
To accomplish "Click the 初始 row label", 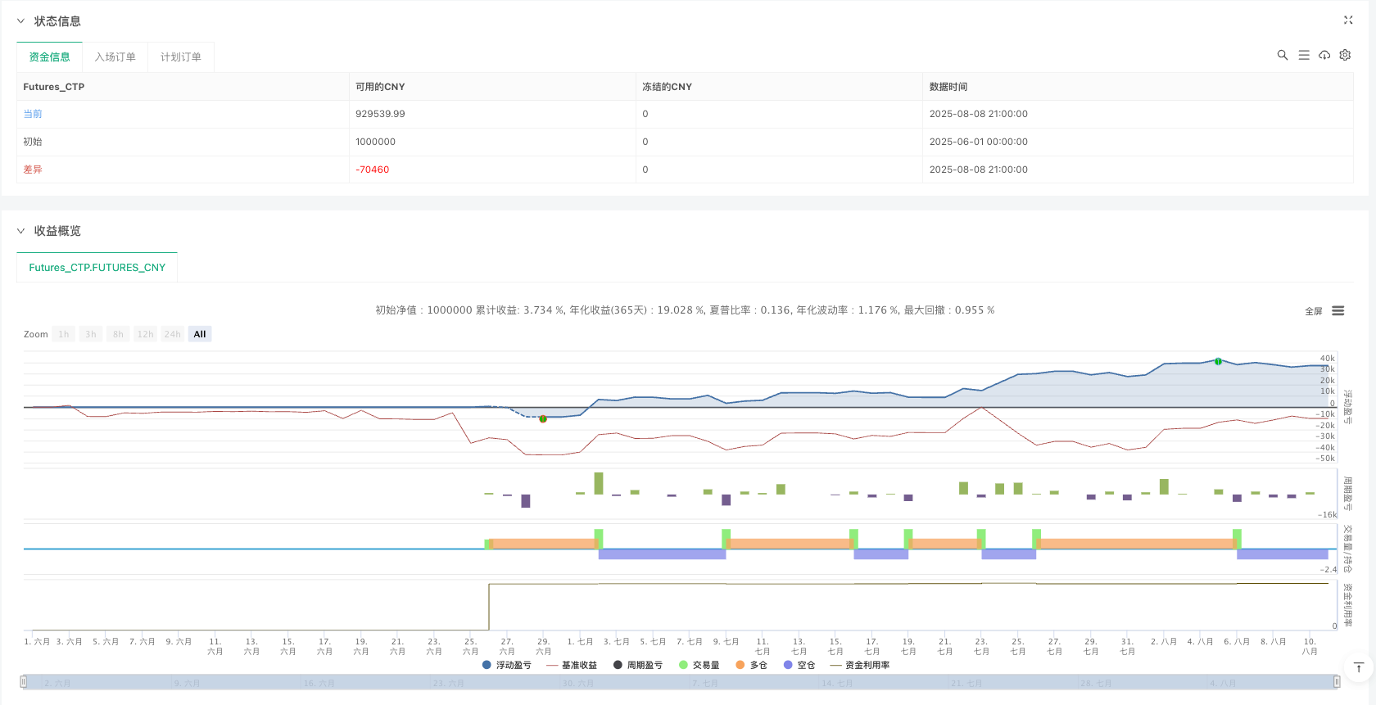I will [x=33, y=142].
